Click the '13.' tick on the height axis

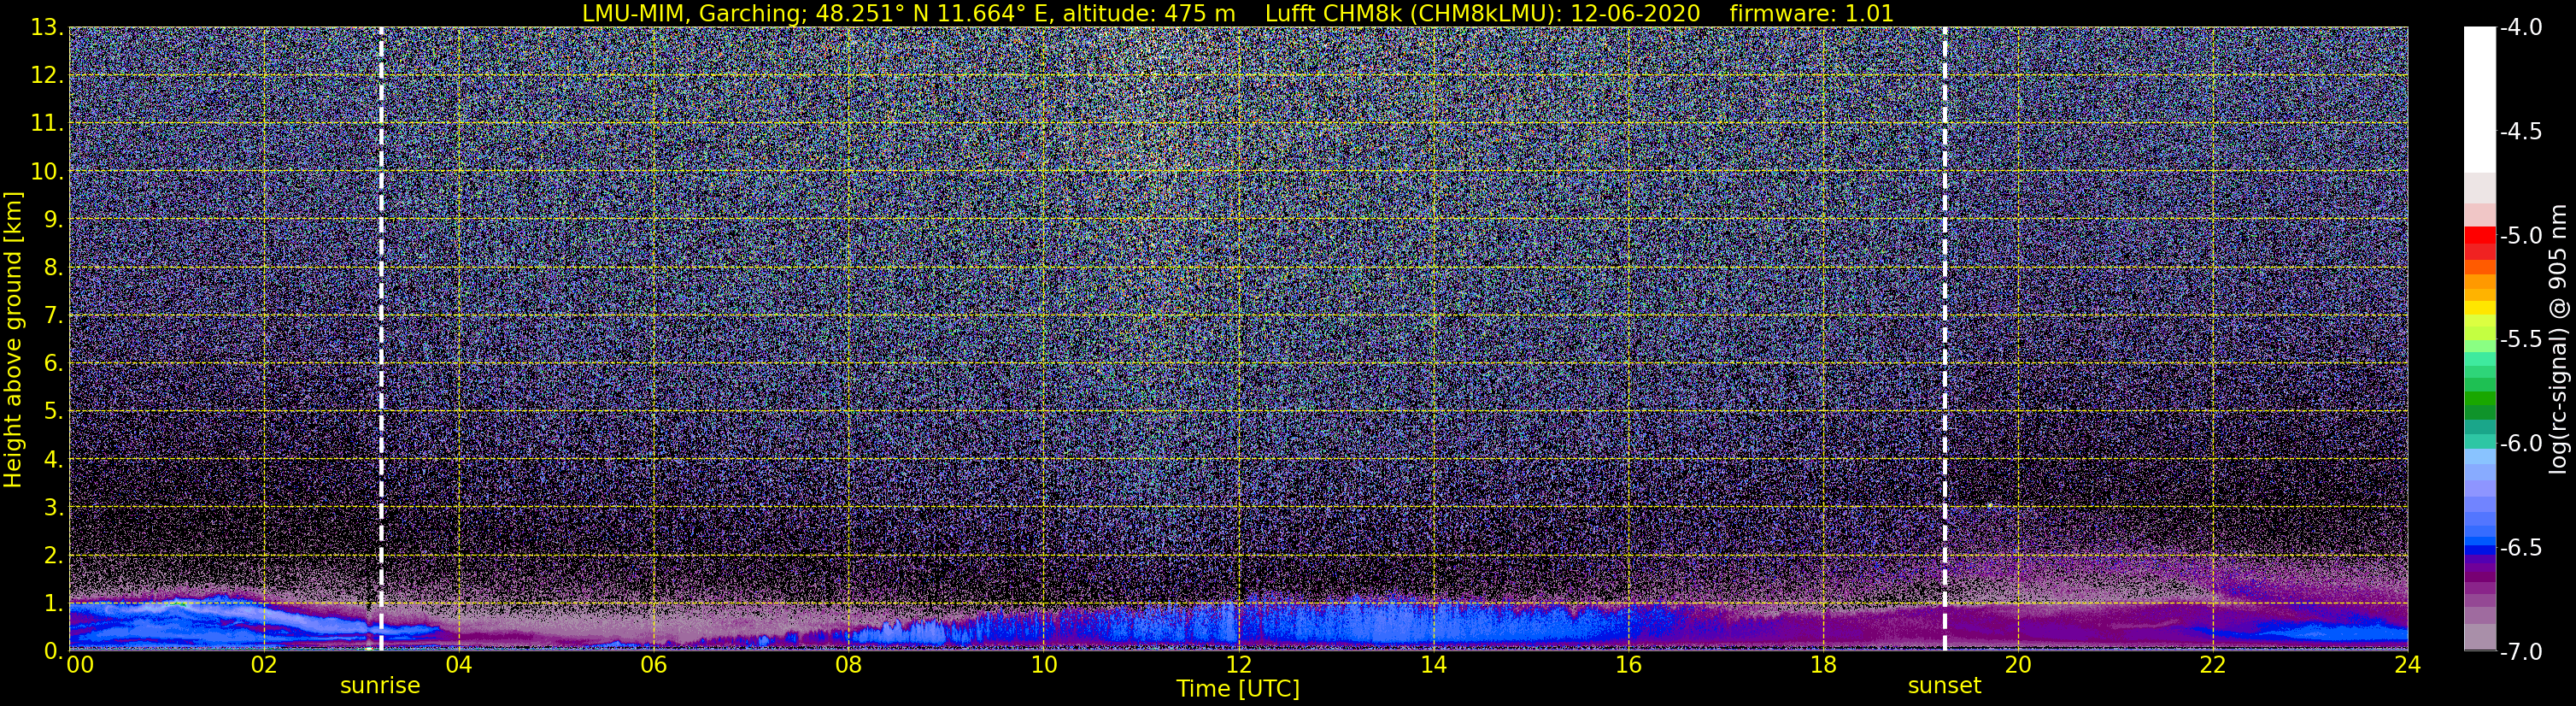46,28
